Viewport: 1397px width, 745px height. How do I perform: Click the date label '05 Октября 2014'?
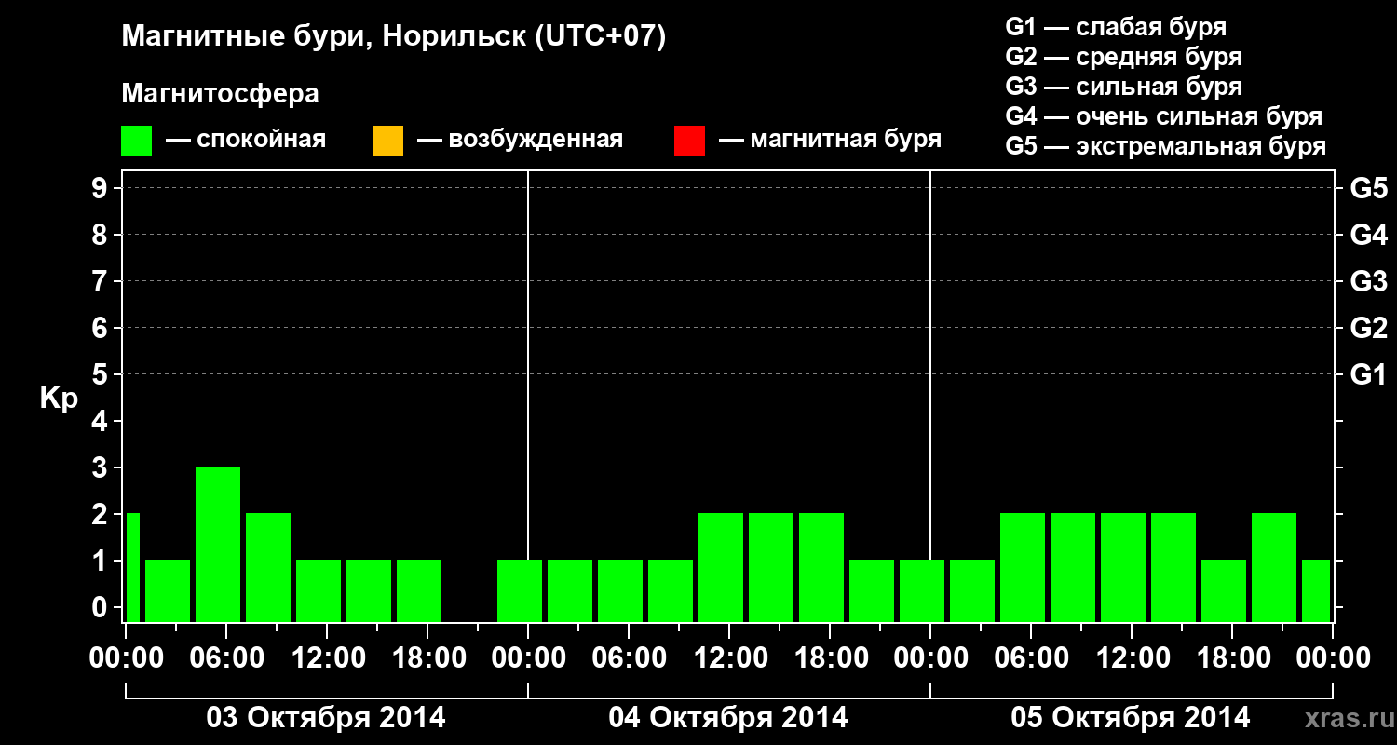click(1131, 718)
